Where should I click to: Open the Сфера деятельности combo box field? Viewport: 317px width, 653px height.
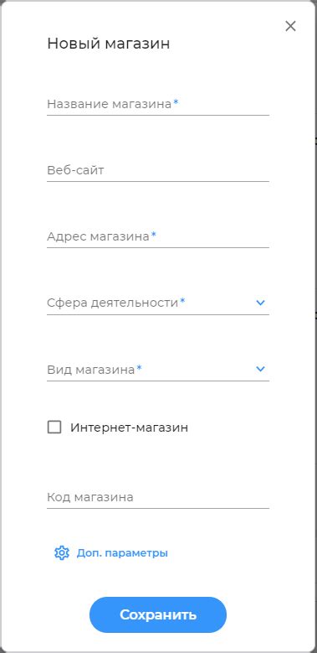(158, 303)
